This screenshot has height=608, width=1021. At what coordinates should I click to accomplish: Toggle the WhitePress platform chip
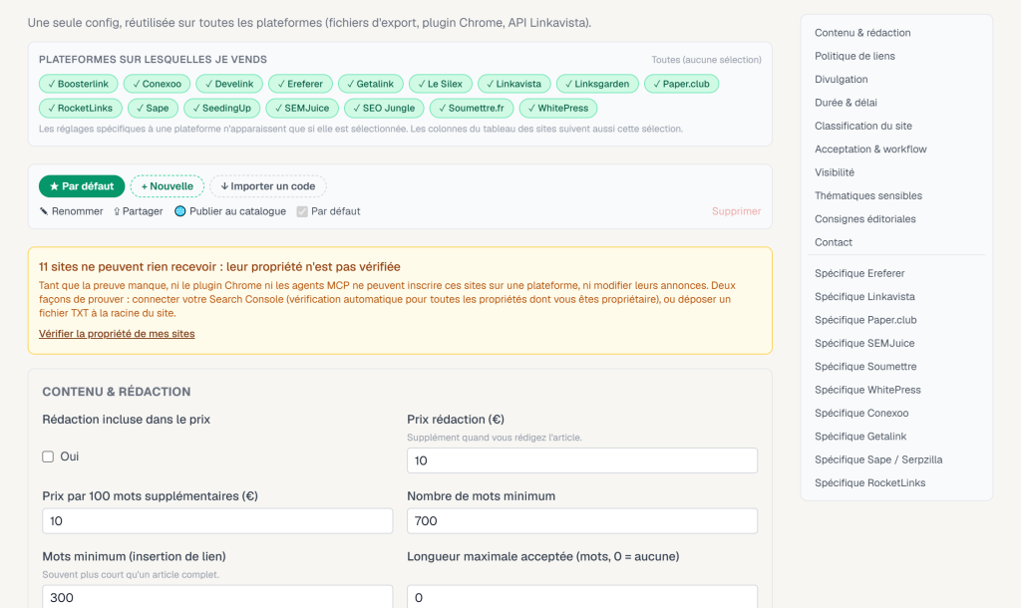pyautogui.click(x=558, y=108)
